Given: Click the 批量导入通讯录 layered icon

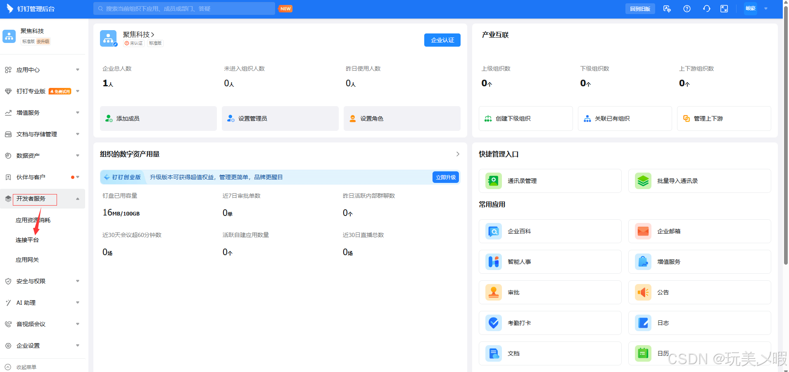Looking at the screenshot, I should pos(643,181).
